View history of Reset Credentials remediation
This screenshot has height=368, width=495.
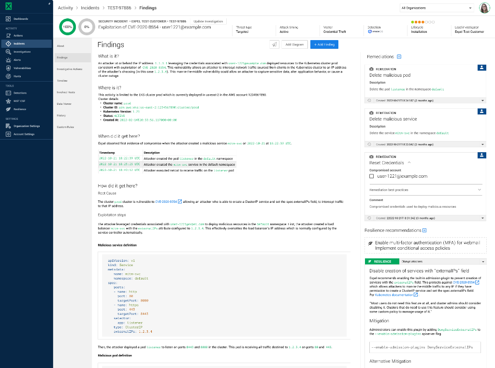[x=369, y=218]
